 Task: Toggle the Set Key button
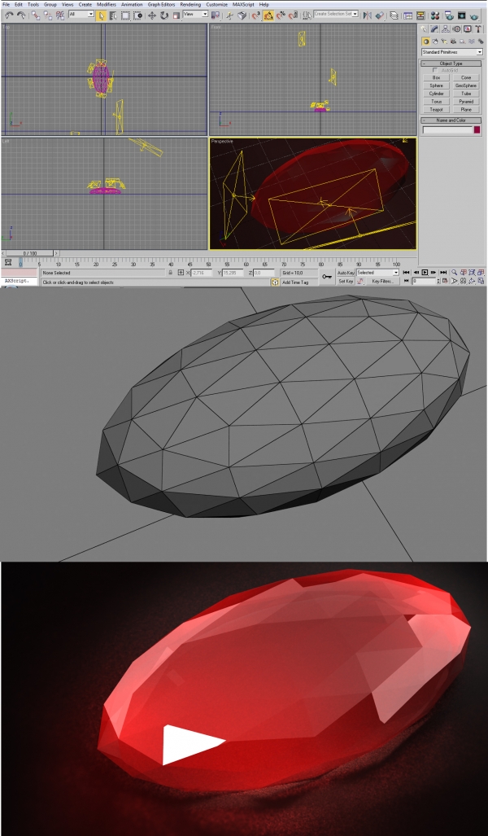click(x=346, y=282)
